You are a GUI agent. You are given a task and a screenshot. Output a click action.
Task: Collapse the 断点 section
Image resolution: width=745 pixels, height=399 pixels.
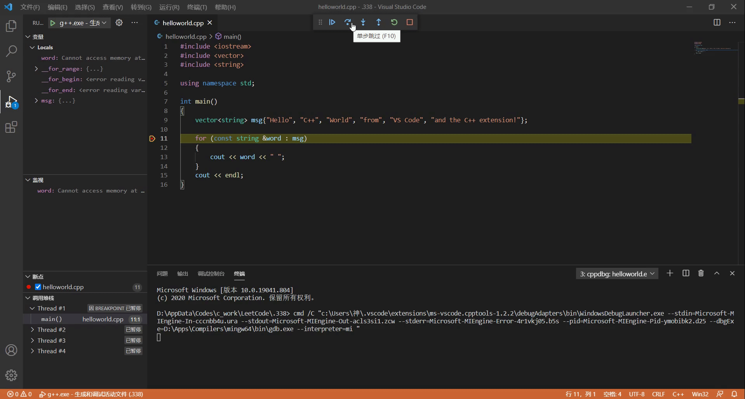28,277
